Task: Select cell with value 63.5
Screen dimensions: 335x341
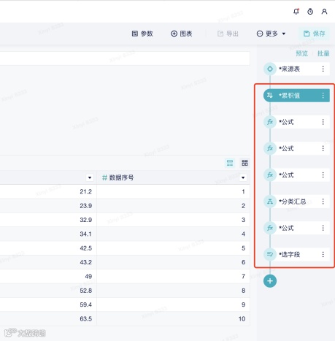Action: [x=48, y=319]
